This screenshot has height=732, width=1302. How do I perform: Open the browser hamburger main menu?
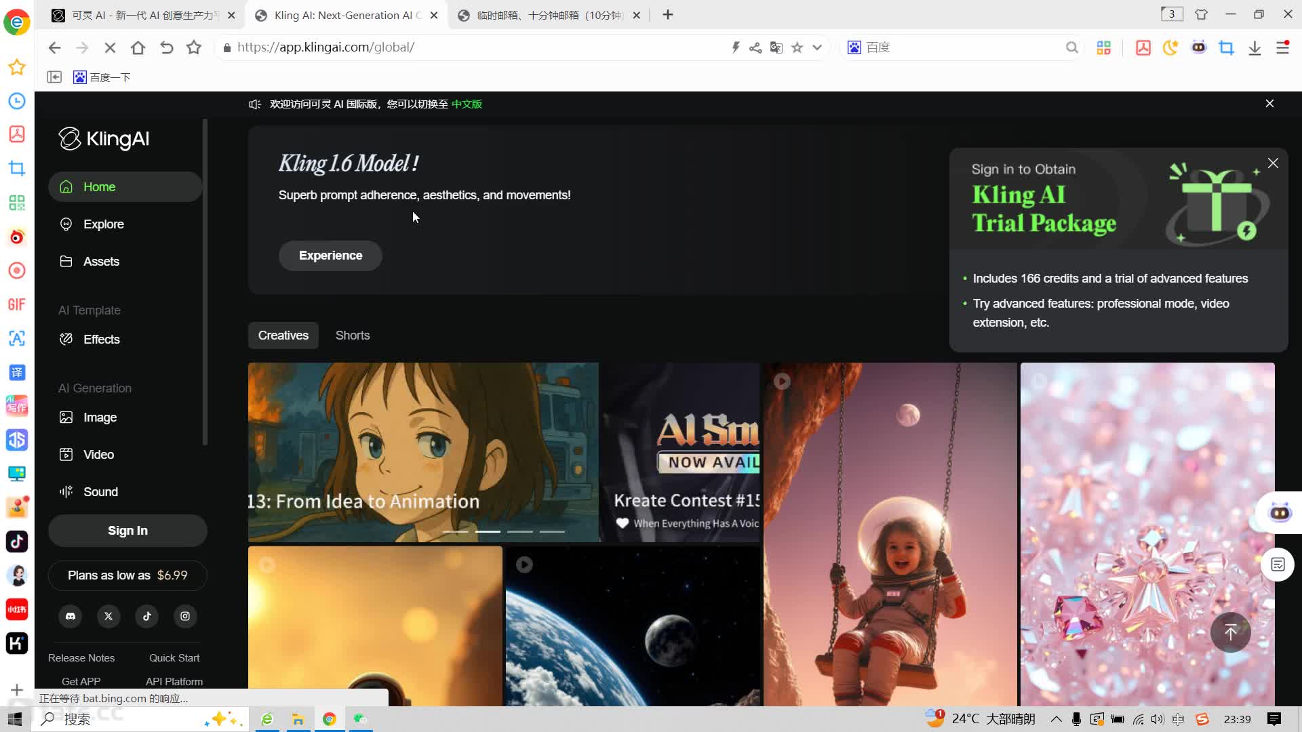(x=1282, y=47)
